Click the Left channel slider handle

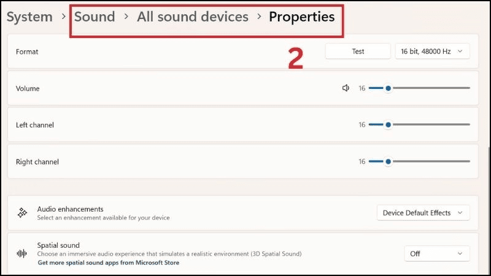click(x=389, y=125)
